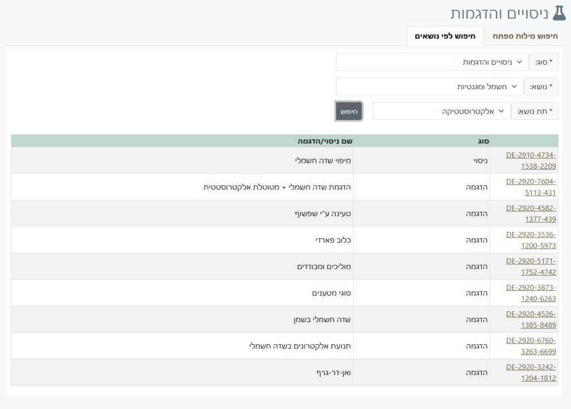The height and width of the screenshot is (409, 571).
Task: Expand the נושא dropdown showing חשמל ומגנטיות
Action: (429, 86)
